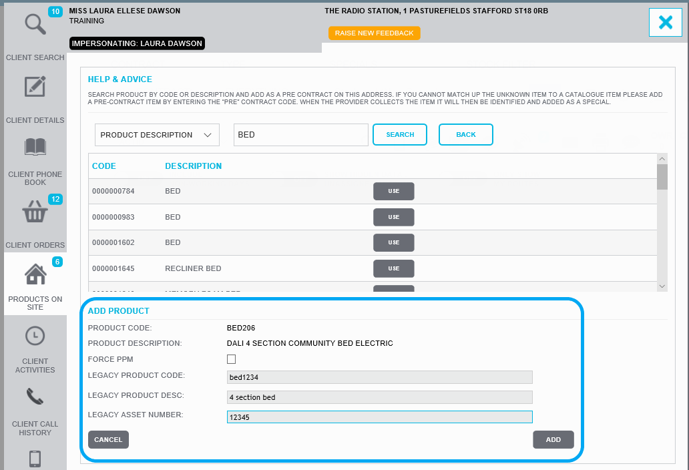Viewport: 689px width, 470px height.
Task: Select the Client Call History menu label
Action: (35, 428)
